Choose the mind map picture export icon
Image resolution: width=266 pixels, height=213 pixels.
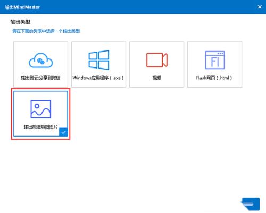(x=41, y=109)
